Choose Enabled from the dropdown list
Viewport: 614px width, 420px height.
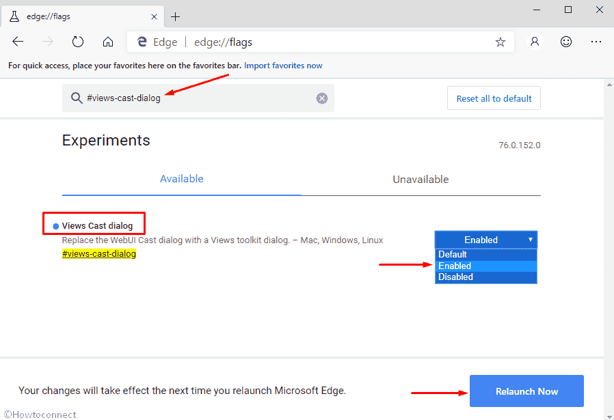(x=486, y=266)
